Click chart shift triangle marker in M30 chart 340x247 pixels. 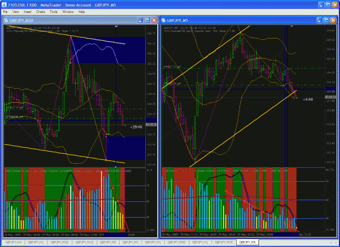[116, 27]
